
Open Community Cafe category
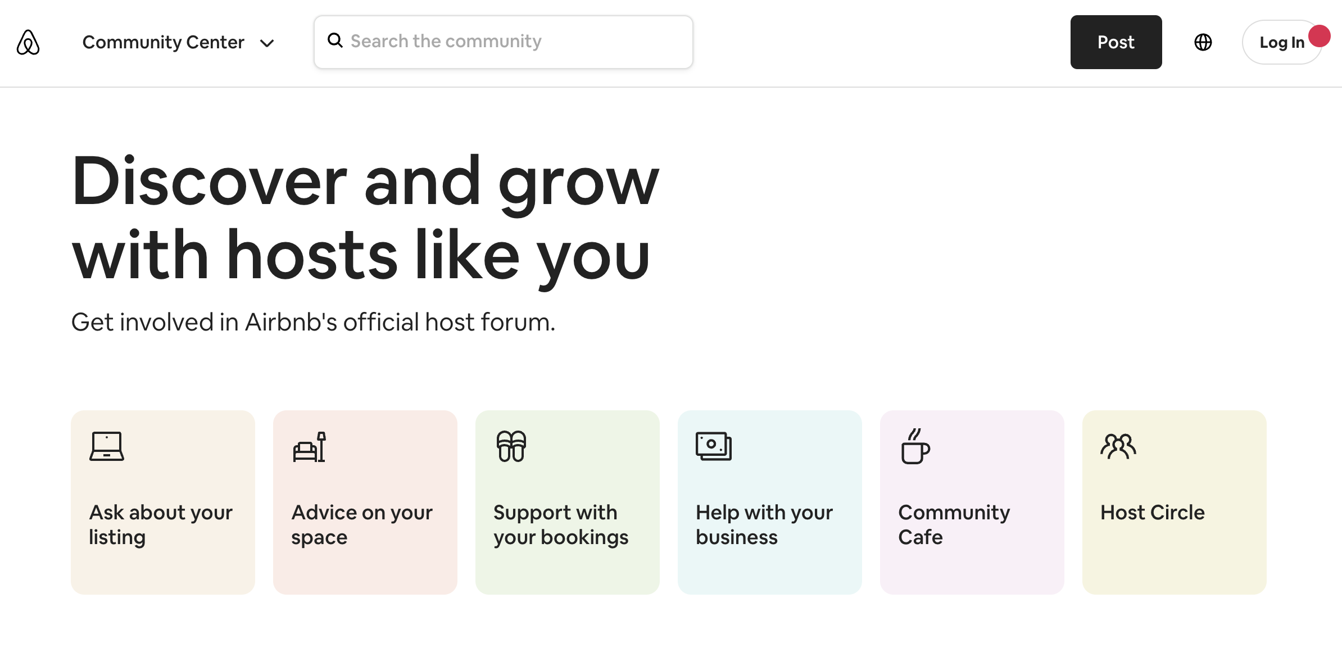coord(972,502)
